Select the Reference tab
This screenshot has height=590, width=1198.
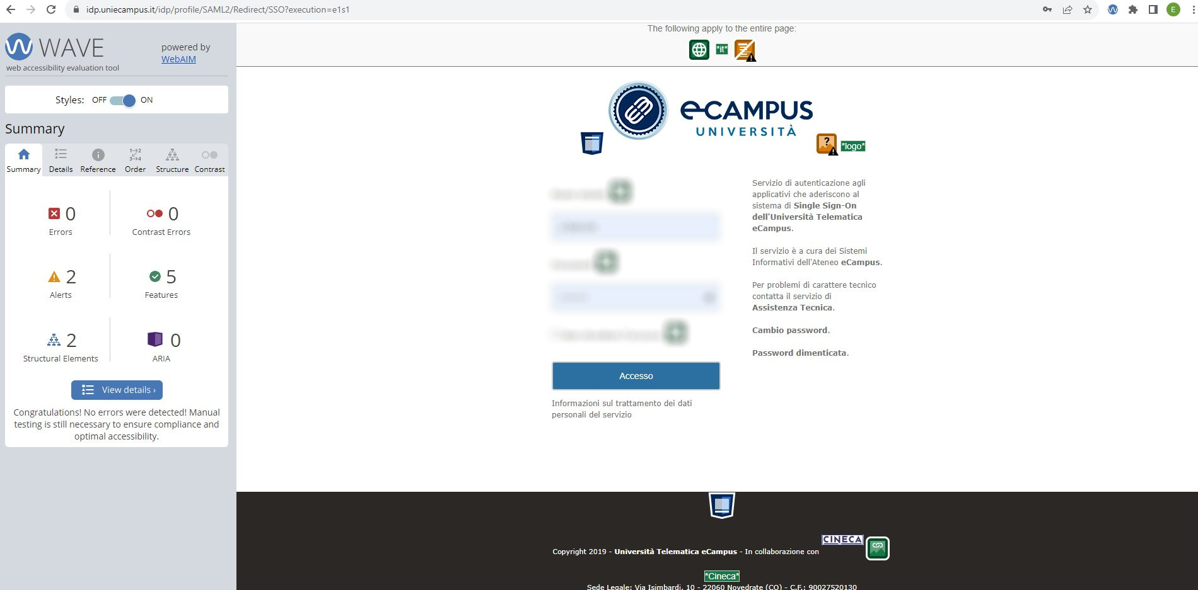tap(98, 161)
